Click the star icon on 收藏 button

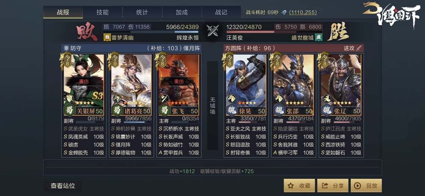tap(291, 186)
